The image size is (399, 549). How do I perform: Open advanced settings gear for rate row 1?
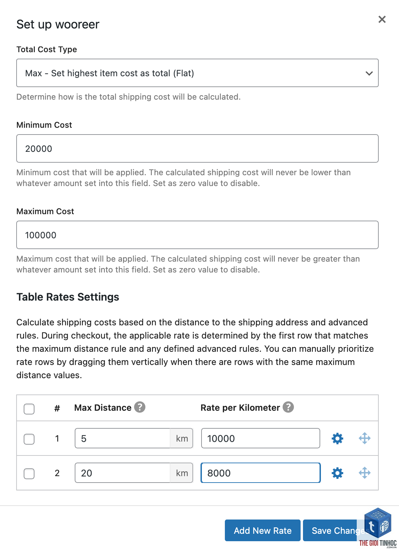pyautogui.click(x=337, y=439)
